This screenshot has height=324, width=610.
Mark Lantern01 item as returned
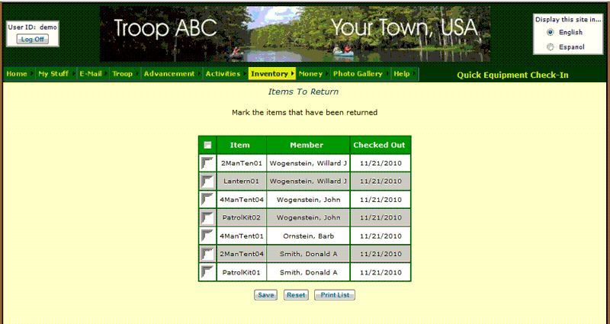coord(207,181)
